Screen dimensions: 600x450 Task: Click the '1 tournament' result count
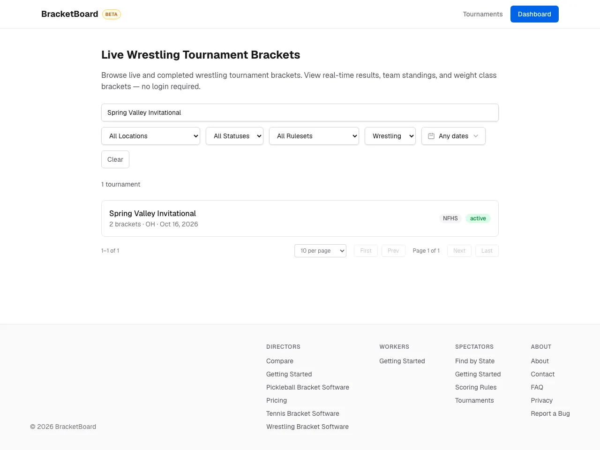point(121,184)
